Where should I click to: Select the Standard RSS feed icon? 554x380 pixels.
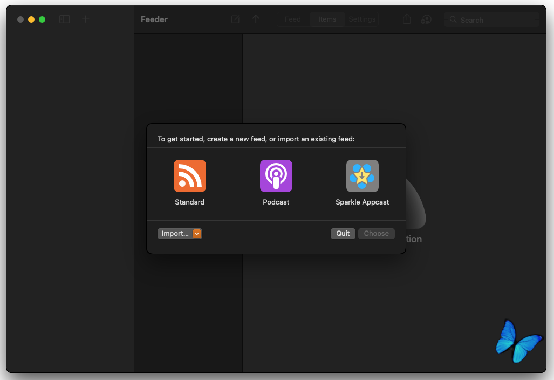click(190, 176)
